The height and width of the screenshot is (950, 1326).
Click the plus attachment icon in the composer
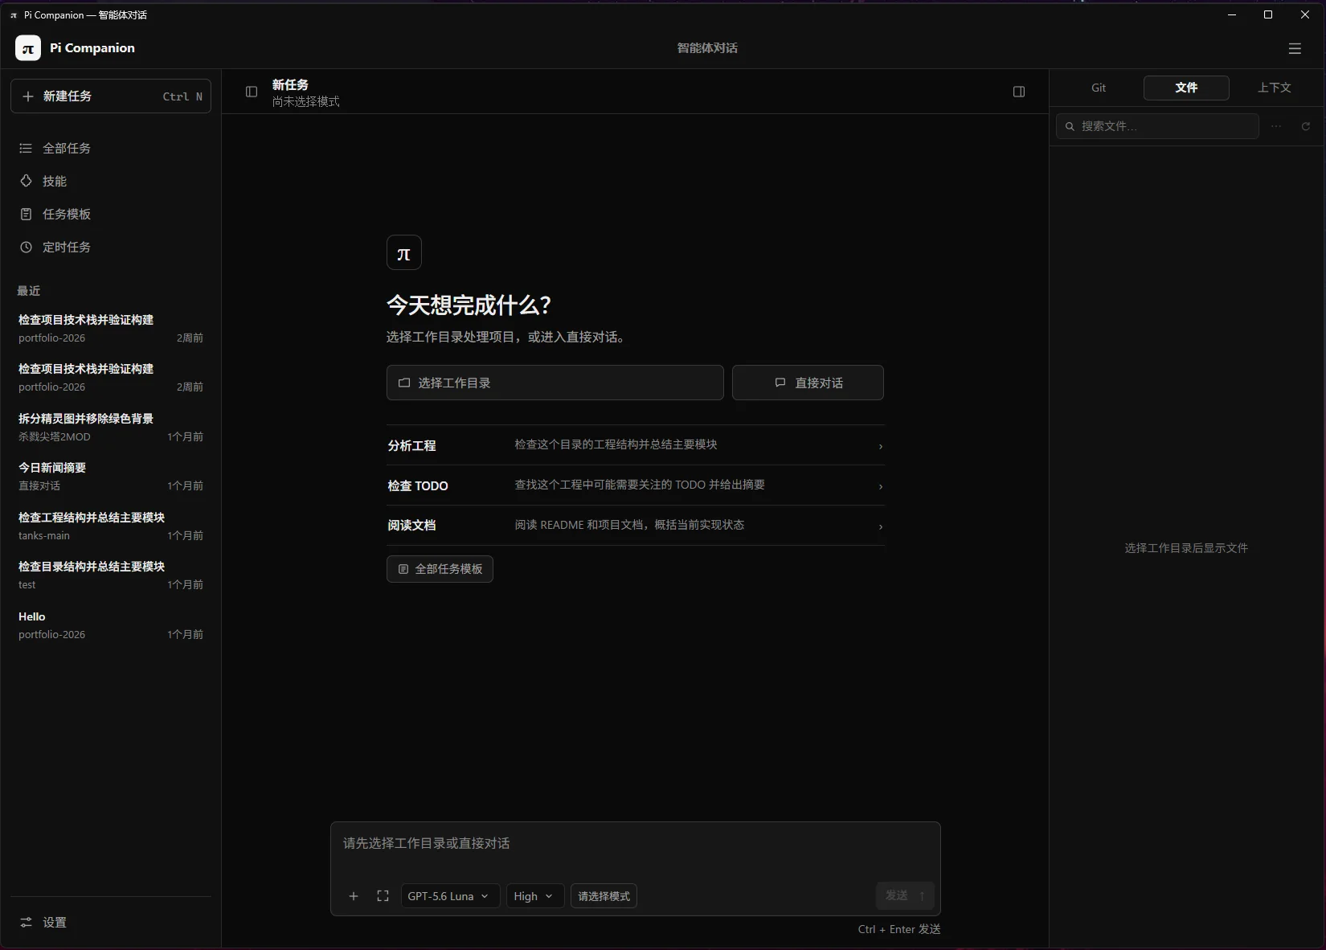[354, 896]
